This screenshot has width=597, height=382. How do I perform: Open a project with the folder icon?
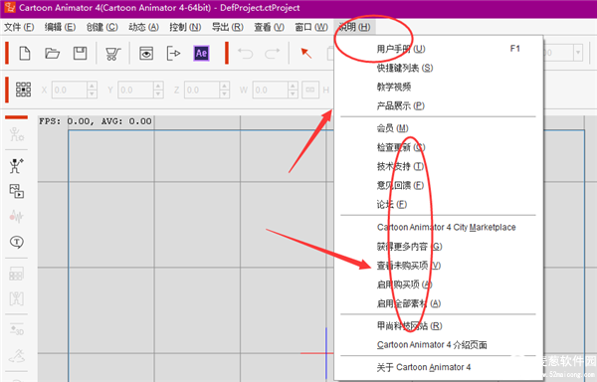click(x=52, y=54)
